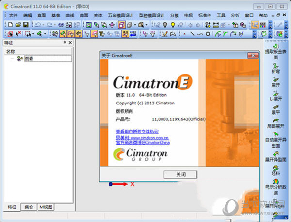Click the 关闭 button in About dialog

click(180, 174)
